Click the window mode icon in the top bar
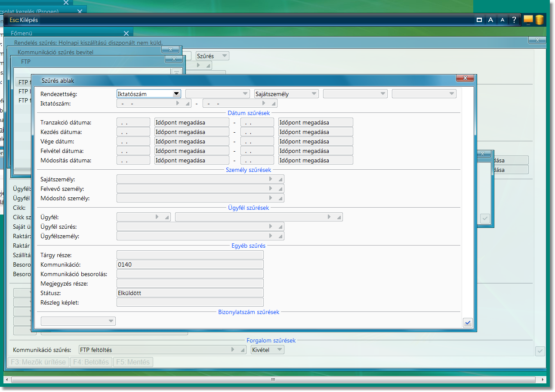 (x=479, y=20)
